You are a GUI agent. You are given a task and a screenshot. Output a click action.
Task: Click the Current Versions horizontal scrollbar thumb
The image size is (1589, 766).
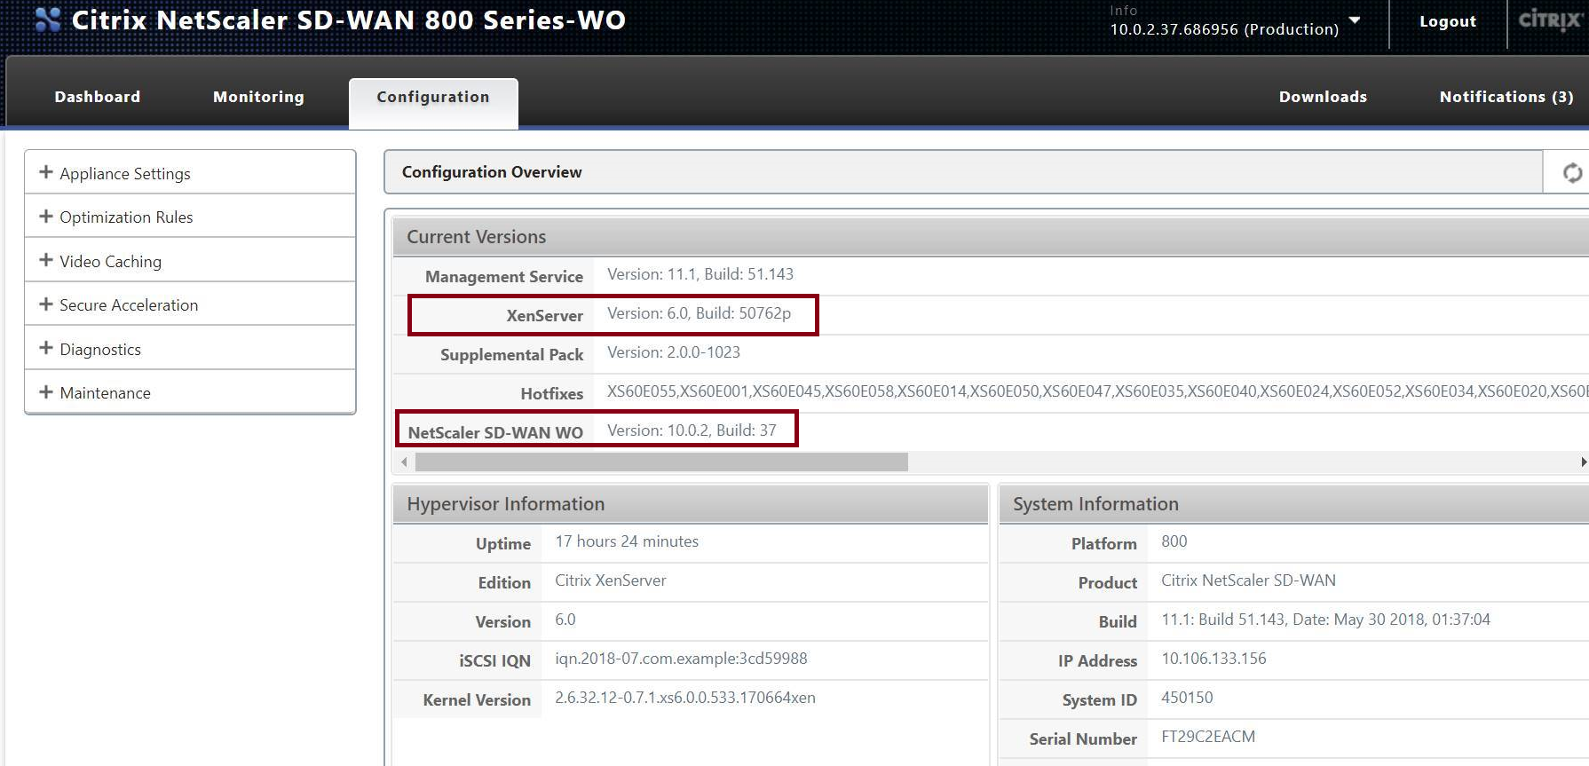[x=661, y=462]
